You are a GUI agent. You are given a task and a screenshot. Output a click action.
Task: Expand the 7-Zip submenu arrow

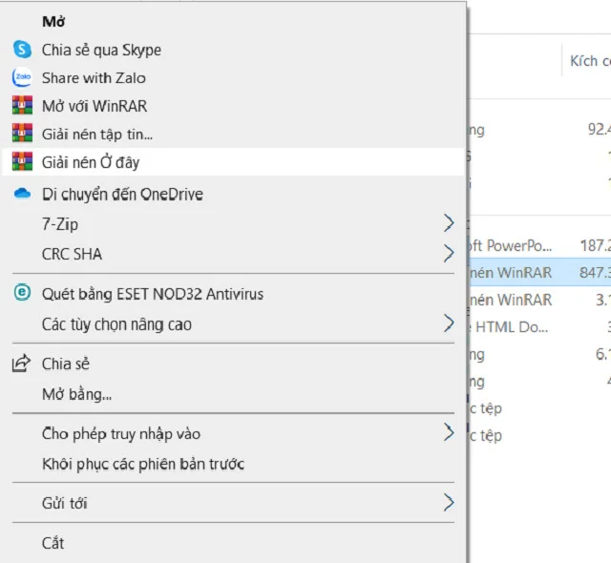449,224
